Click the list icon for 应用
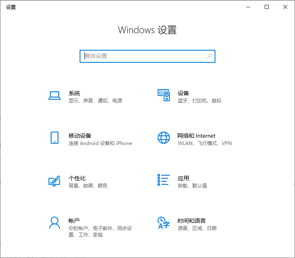295x258 pixels. point(164,180)
